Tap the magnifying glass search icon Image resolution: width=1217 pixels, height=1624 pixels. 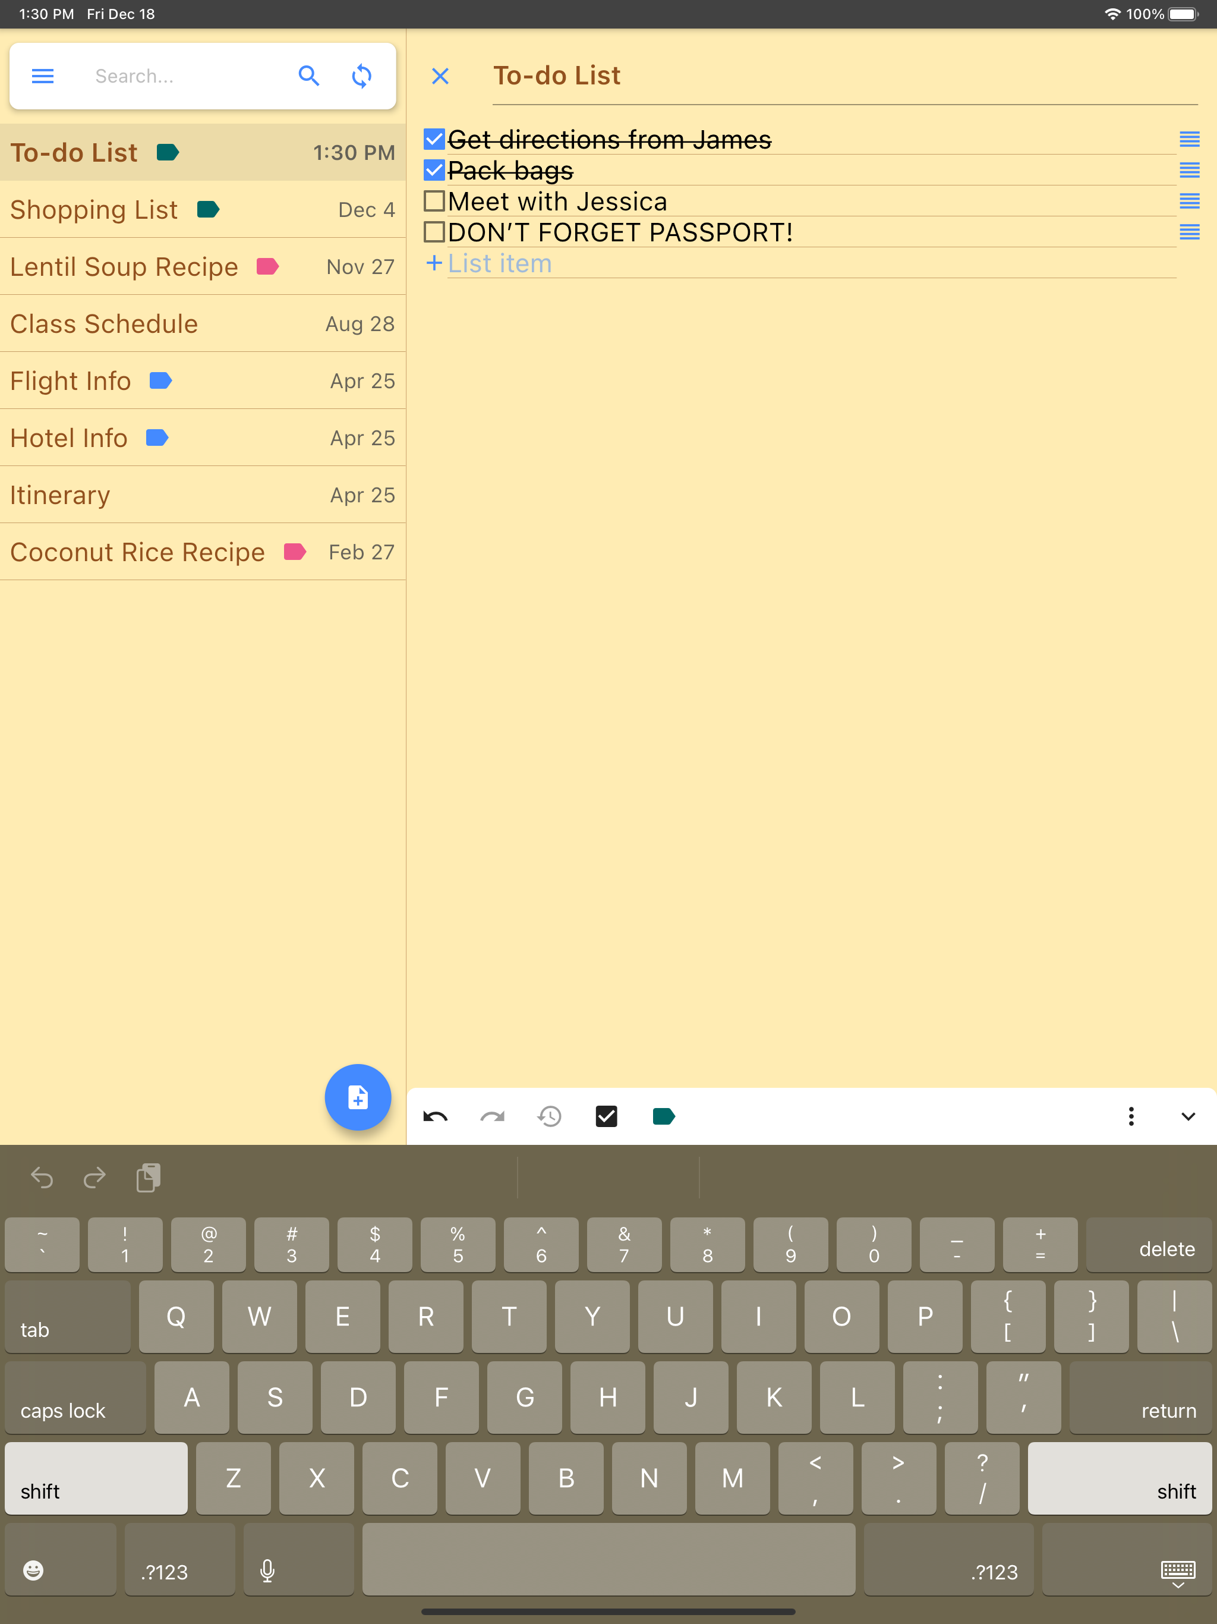point(309,75)
